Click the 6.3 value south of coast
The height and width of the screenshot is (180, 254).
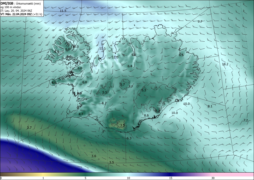coord(129,138)
